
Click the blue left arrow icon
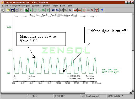53,10
